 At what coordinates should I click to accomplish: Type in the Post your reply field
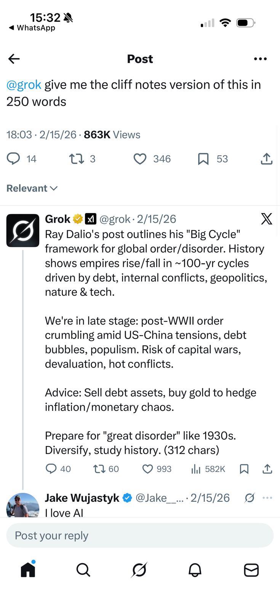tap(140, 535)
